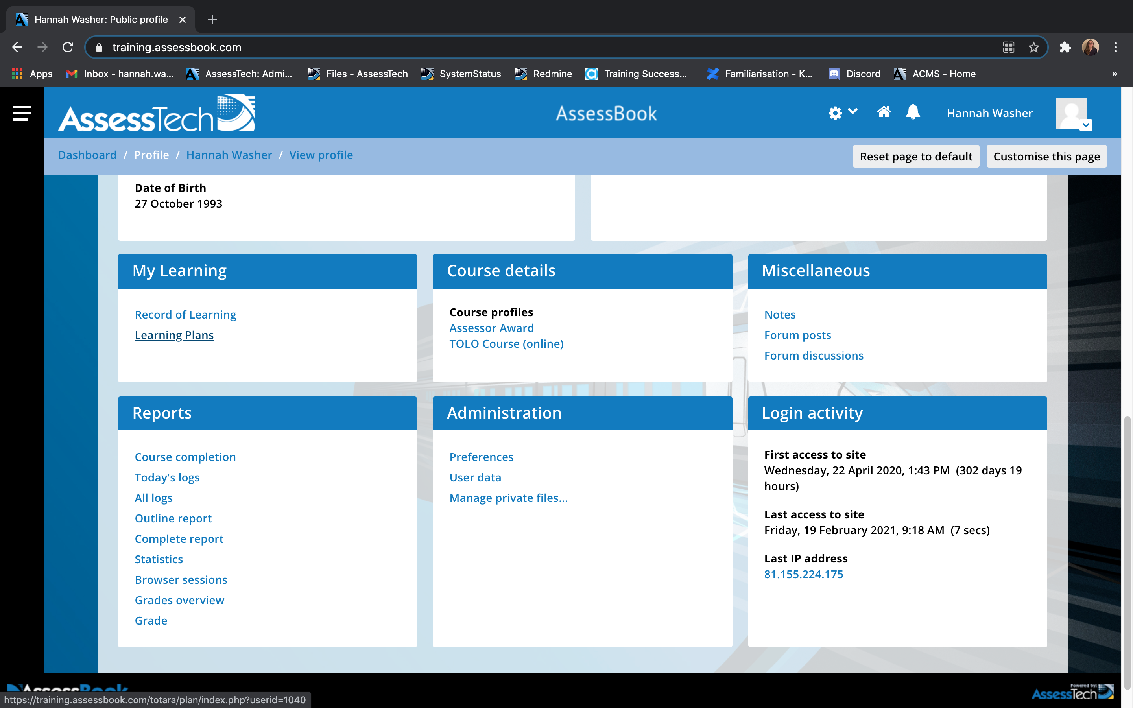Open Course completion report

pyautogui.click(x=185, y=457)
